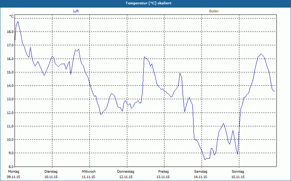
Task: Click the '13,0' y-axis value
Action: point(10,99)
